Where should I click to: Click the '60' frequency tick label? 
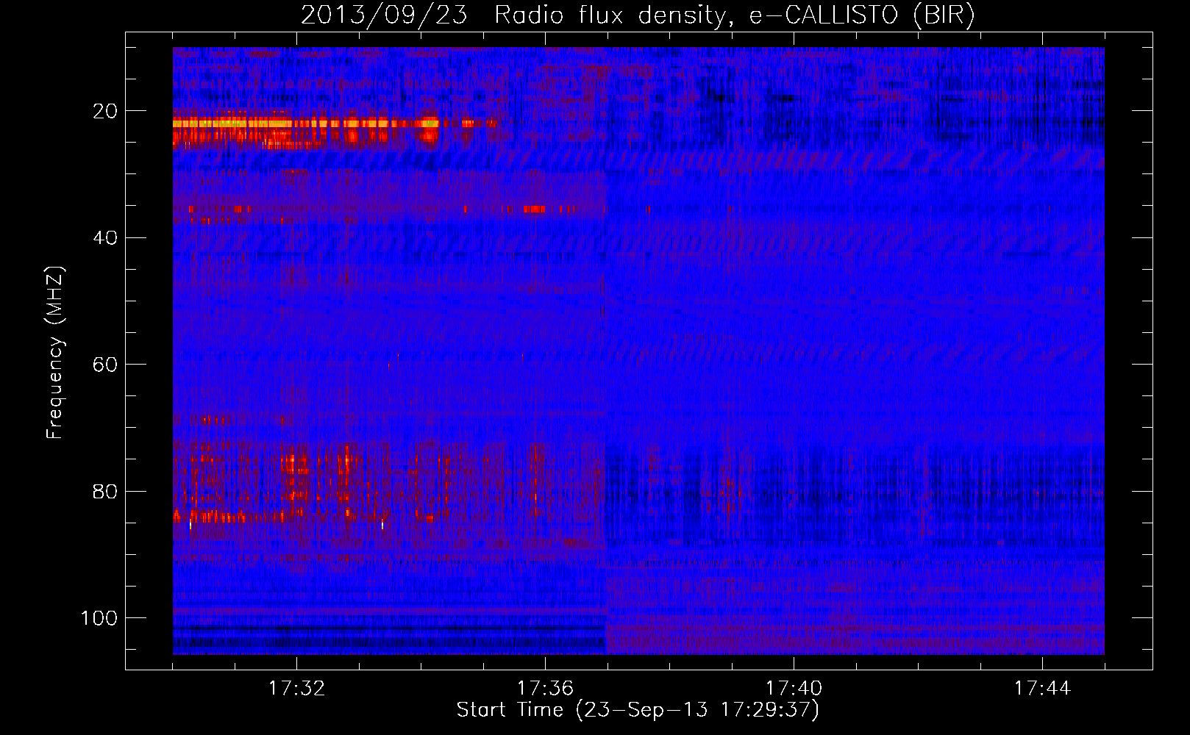(x=107, y=365)
